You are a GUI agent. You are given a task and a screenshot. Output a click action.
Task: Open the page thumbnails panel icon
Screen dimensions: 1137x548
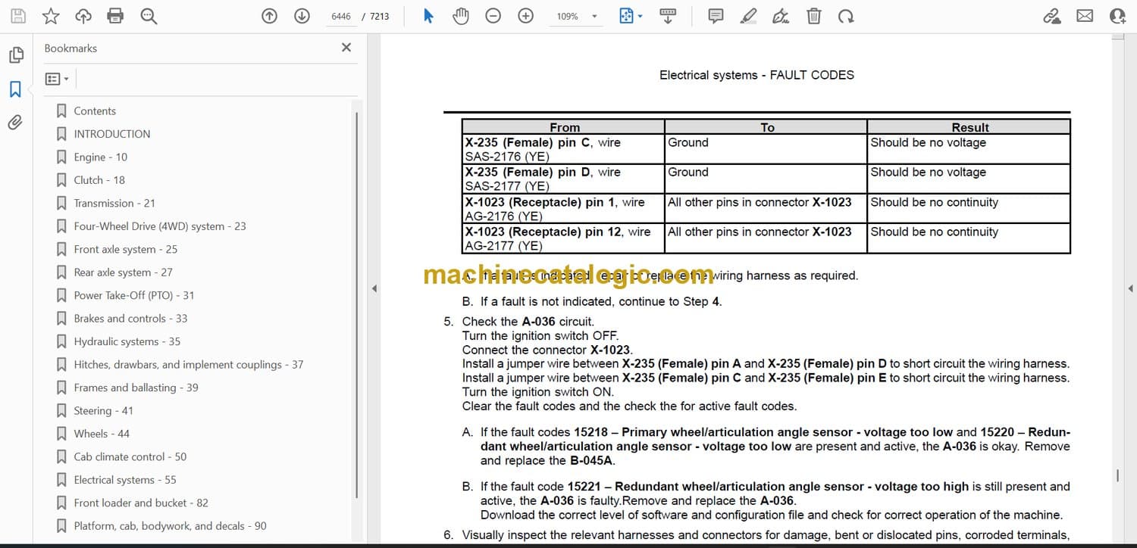pyautogui.click(x=15, y=55)
